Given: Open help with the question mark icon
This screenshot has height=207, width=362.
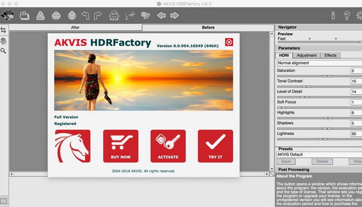Looking at the screenshot, I should (x=347, y=15).
